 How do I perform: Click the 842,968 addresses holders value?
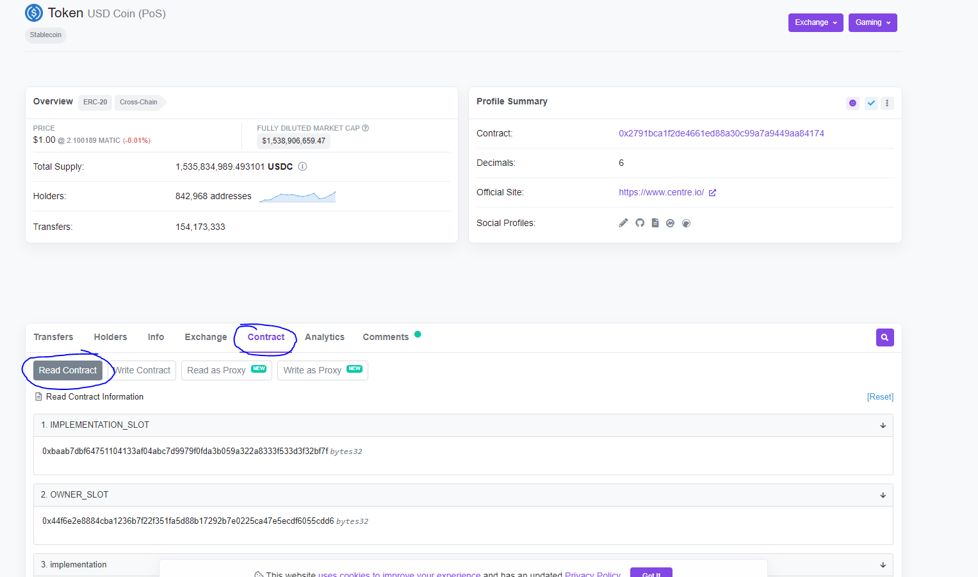(x=213, y=196)
